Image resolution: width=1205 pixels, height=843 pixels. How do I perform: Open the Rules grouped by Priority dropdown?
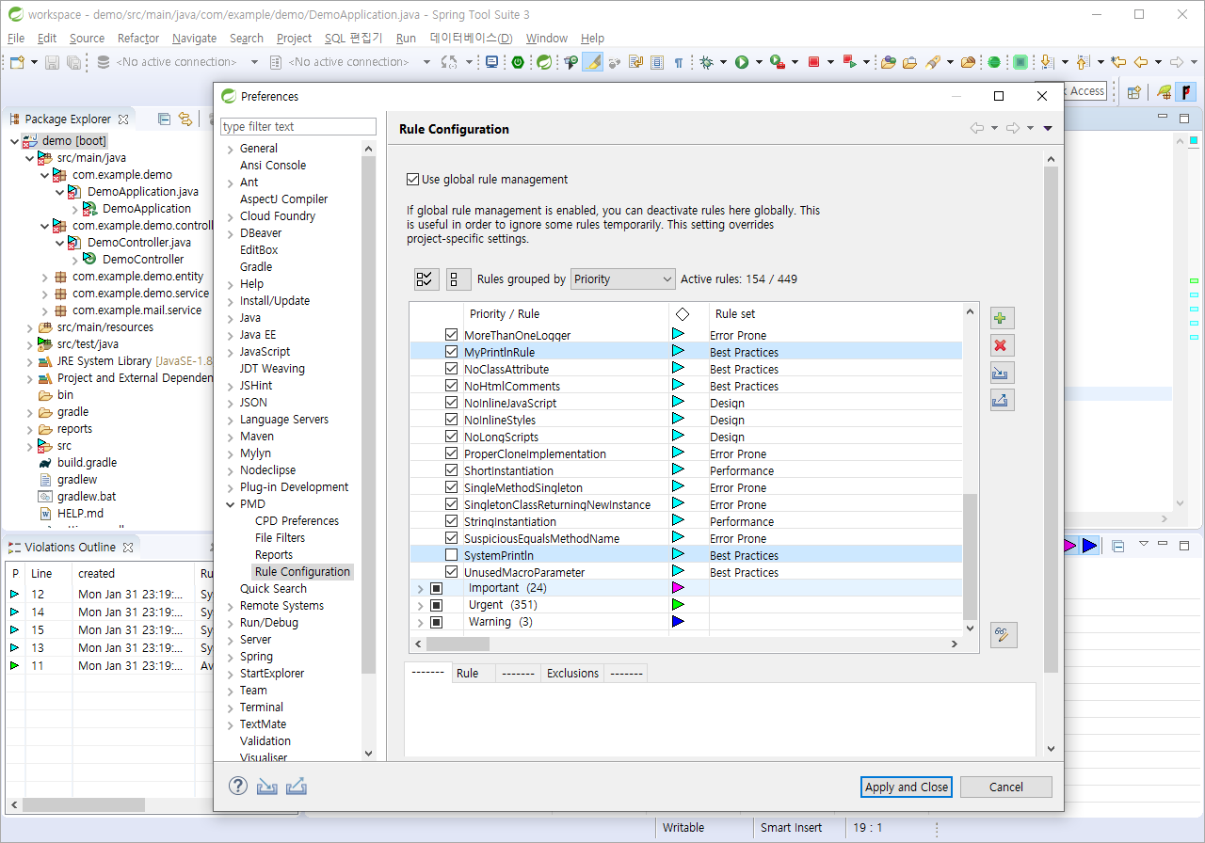pyautogui.click(x=623, y=279)
